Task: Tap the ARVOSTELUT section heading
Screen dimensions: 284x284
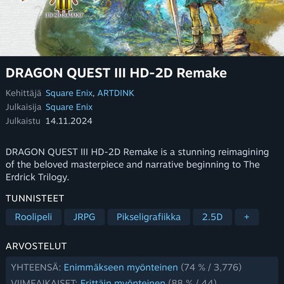Action: coord(36,246)
